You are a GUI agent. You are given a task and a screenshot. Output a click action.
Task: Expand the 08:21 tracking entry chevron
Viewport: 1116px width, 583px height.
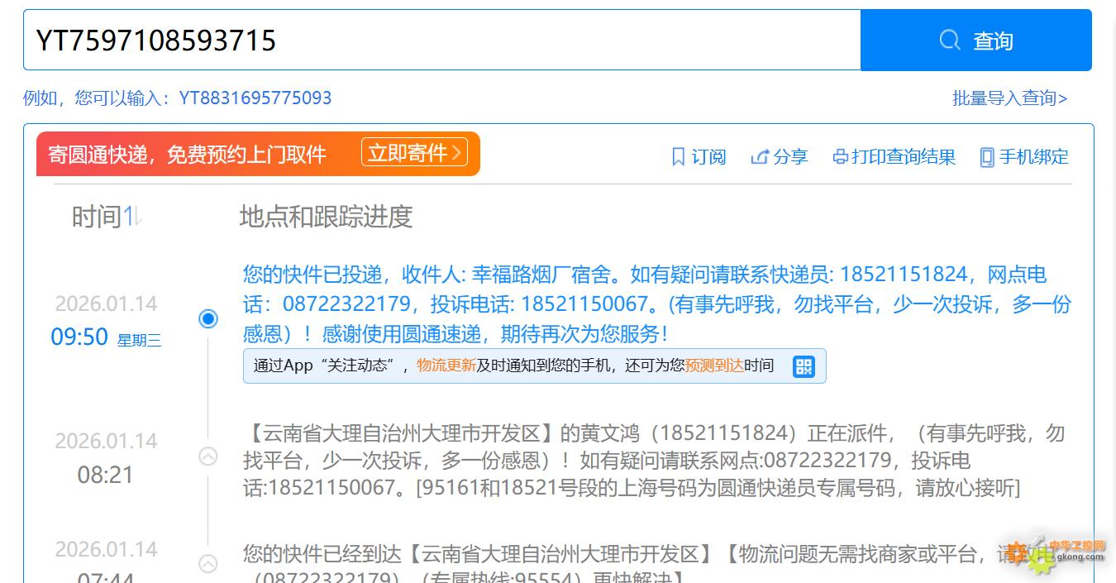[208, 456]
